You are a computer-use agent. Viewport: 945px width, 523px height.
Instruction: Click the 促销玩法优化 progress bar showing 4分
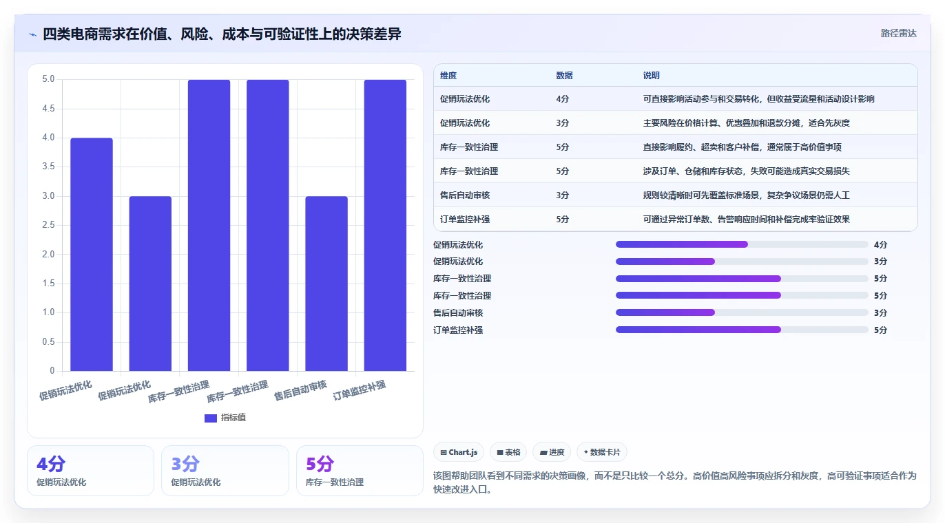point(742,244)
